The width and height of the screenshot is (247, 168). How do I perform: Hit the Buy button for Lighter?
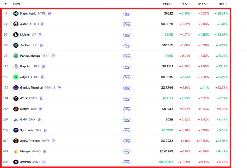(x=127, y=35)
